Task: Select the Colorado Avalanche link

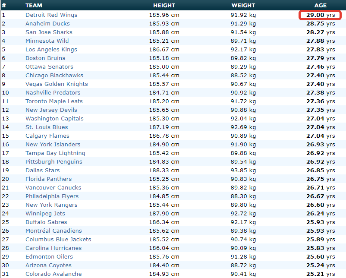Action: 53,274
